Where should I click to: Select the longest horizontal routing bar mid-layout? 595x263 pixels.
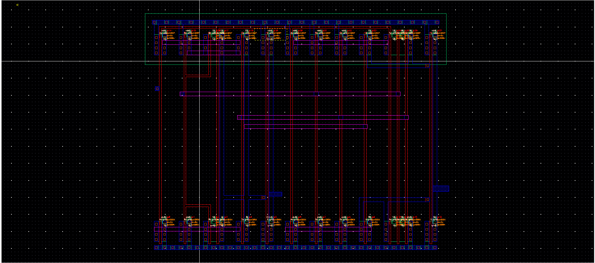coord(290,94)
